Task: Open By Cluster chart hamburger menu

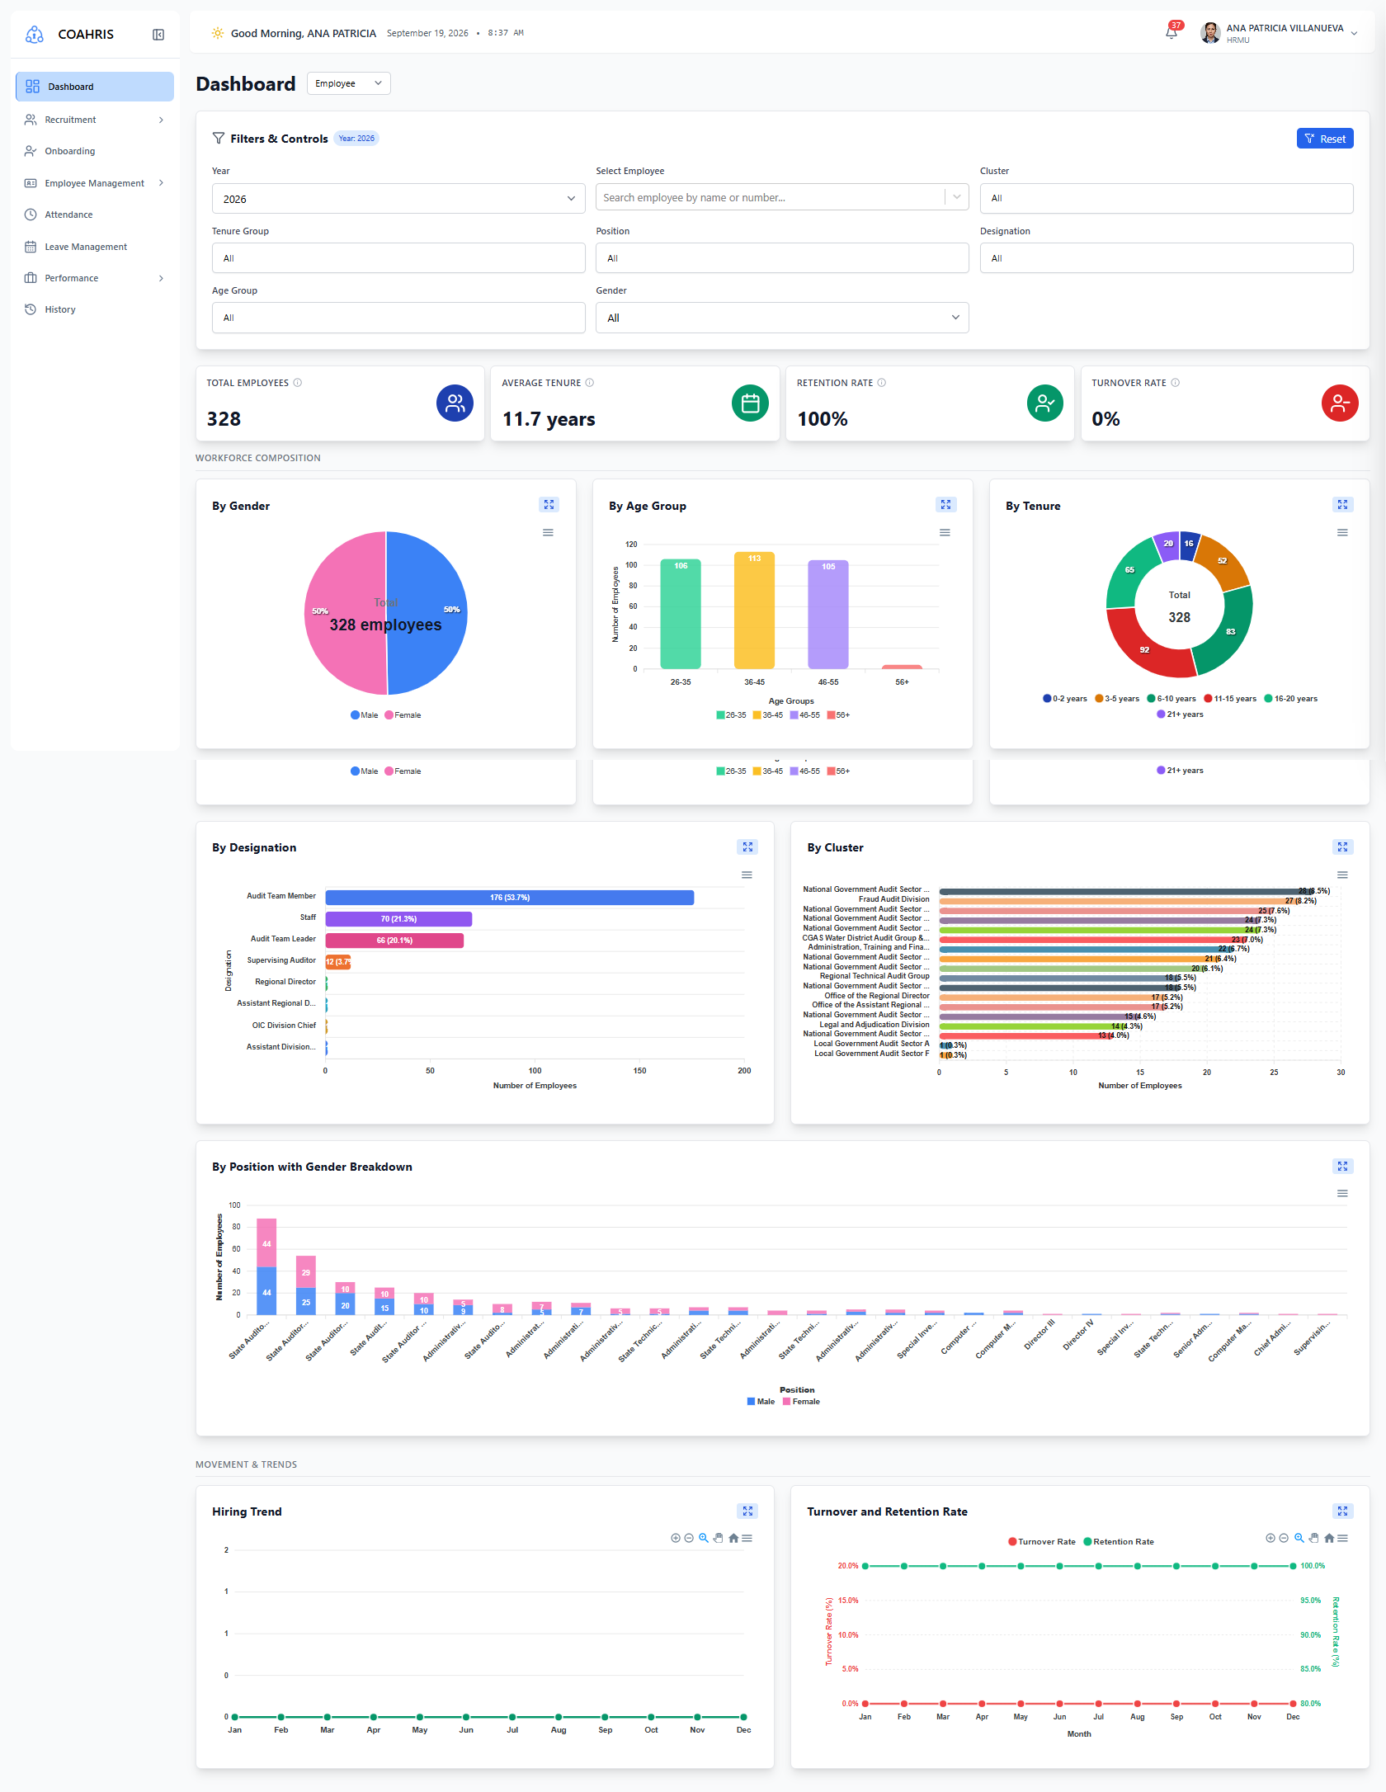Action: point(1342,875)
